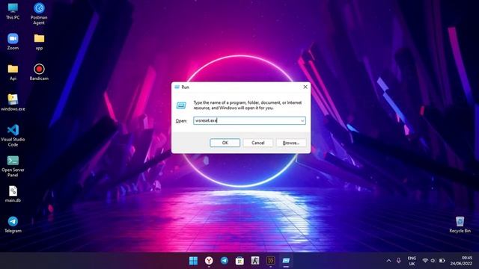Click Cancel in the Run dialog
479x269 pixels.
pyautogui.click(x=257, y=143)
